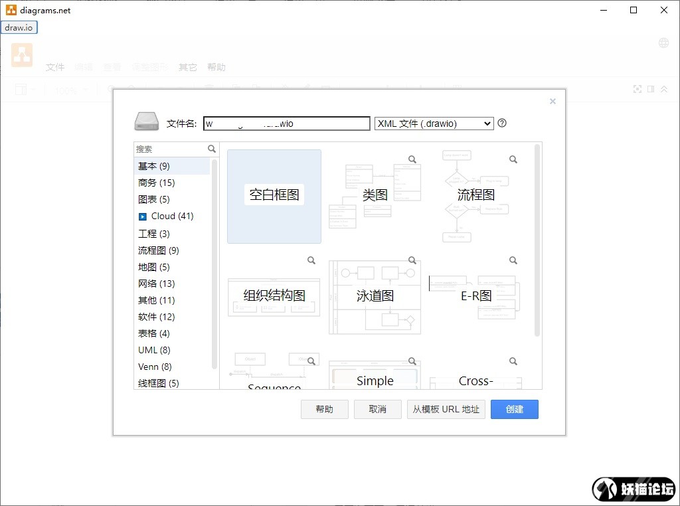Select the 线框图 (5) category

172,383
